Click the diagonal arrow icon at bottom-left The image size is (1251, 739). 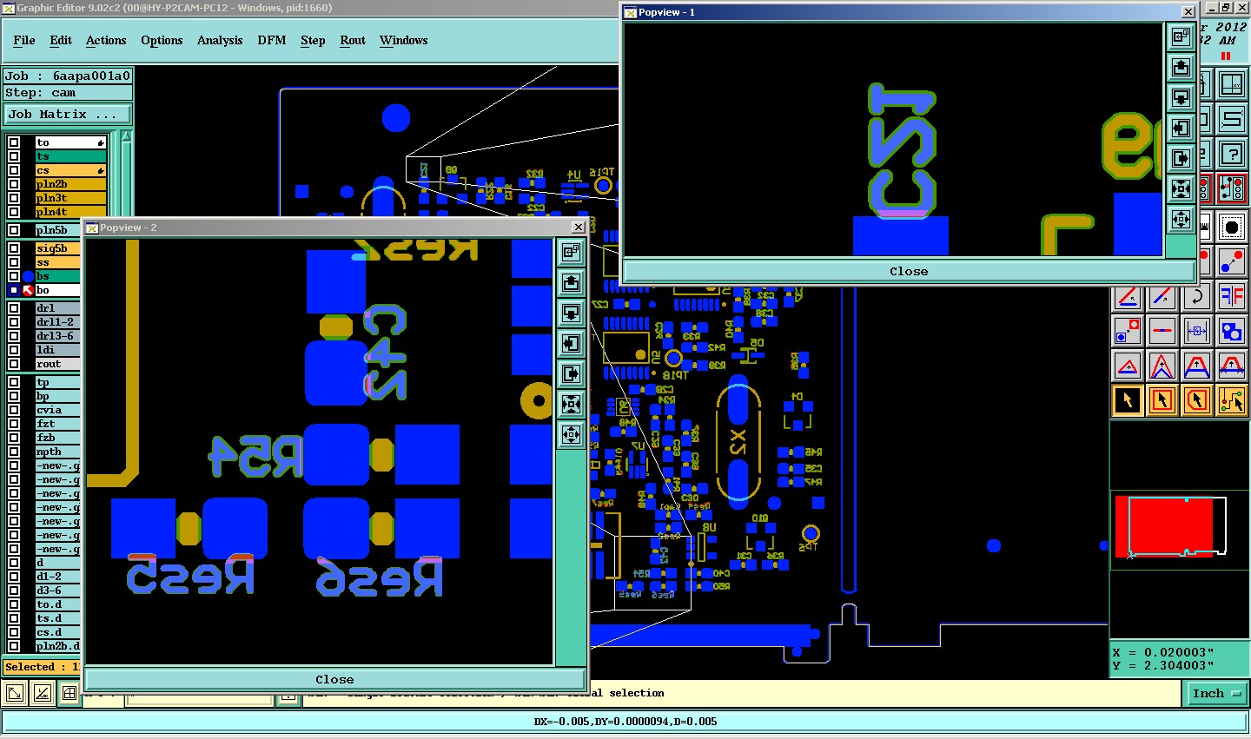(15, 693)
